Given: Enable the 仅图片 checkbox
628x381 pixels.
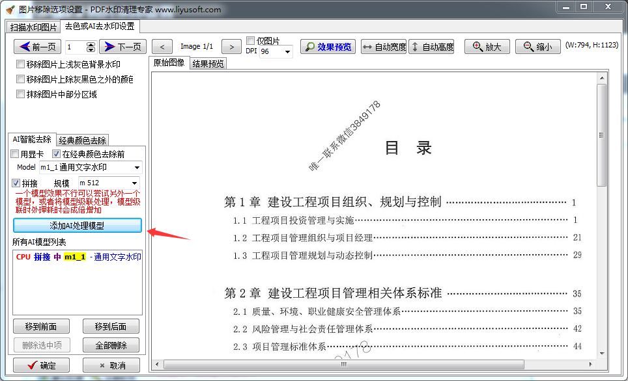Looking at the screenshot, I should click(x=250, y=39).
